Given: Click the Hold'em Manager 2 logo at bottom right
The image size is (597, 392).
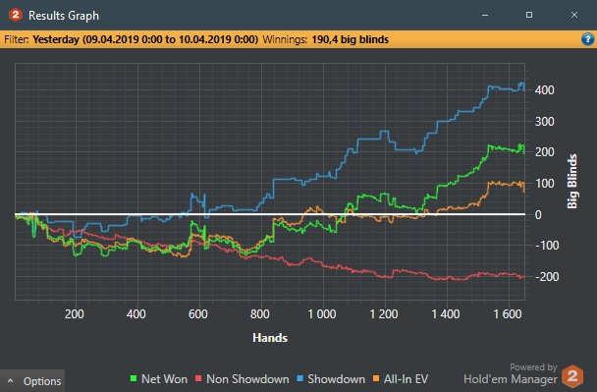Looking at the screenshot, I should 572,376.
